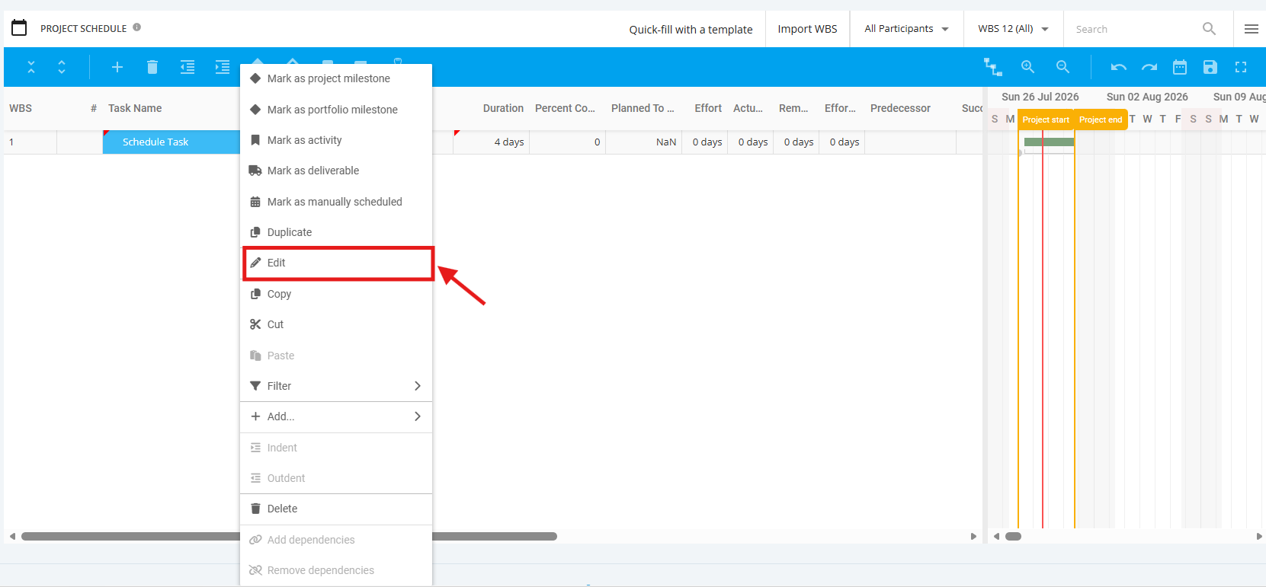Select Edit from context menu
Screen dimensions: 1266x587
[x=338, y=263]
